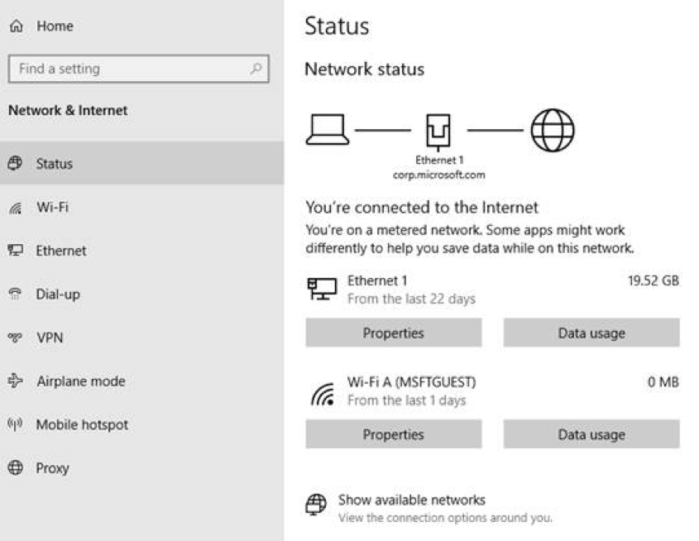Select the Wi-Fi icon in the sidebar
This screenshot has width=699, height=541.
pos(17,207)
